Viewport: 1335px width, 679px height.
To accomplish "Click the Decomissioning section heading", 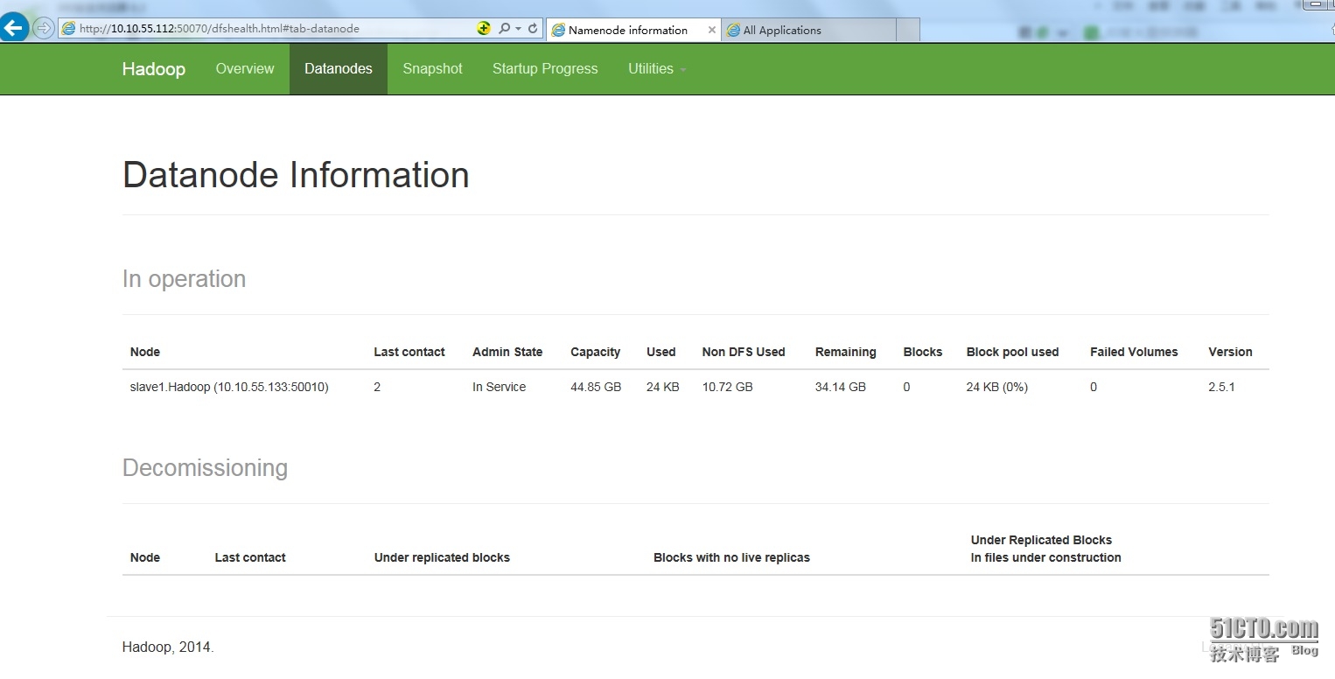I will click(x=205, y=468).
